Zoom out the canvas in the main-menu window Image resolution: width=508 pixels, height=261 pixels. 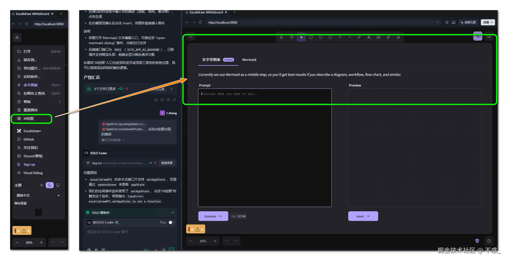click(x=17, y=242)
